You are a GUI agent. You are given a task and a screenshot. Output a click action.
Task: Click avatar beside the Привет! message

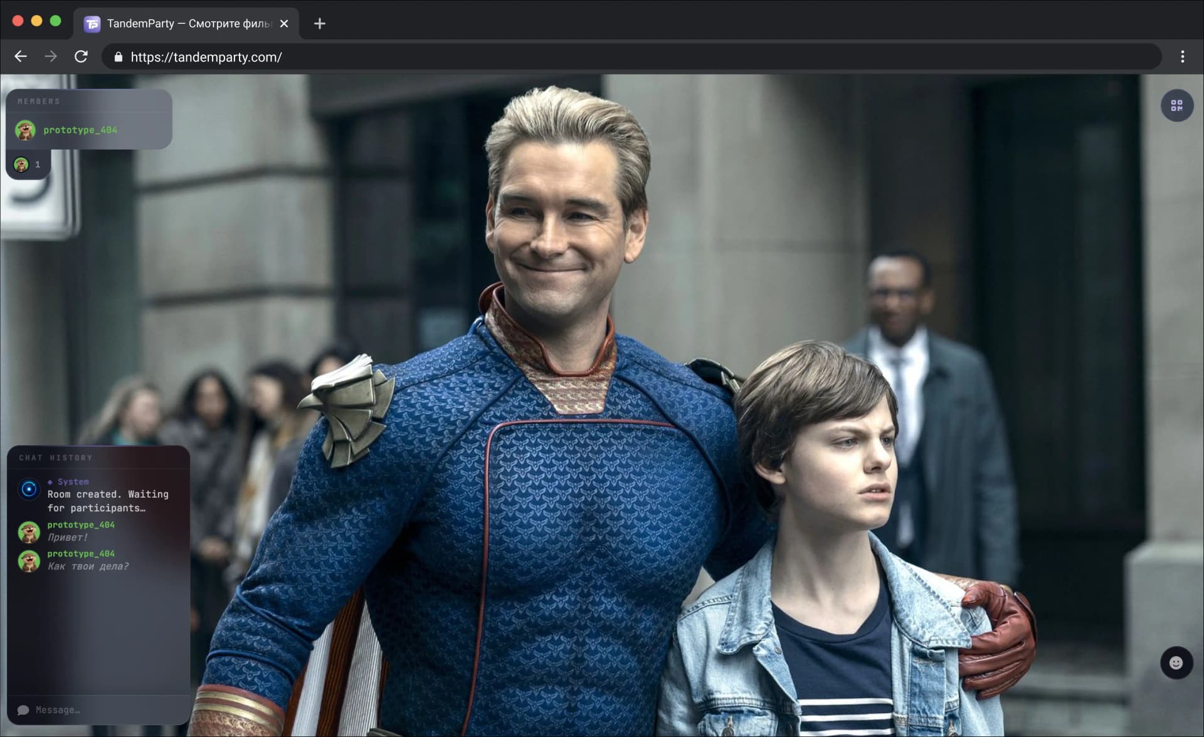[x=29, y=531]
